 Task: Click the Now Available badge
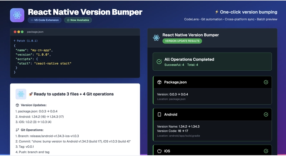pyautogui.click(x=78, y=20)
